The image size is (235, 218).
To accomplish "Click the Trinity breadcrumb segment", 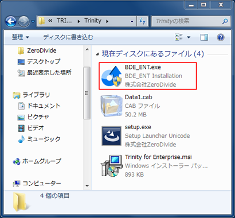I will 93,21.
